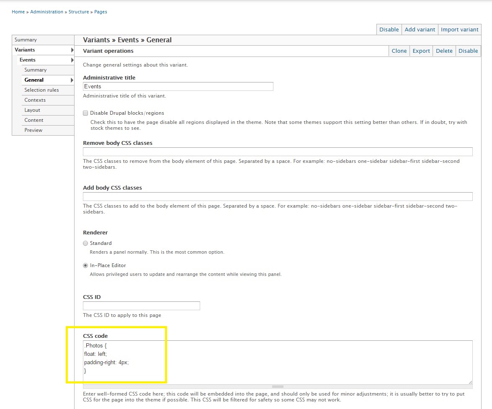The width and height of the screenshot is (492, 409).
Task: Export the Events variant
Action: [x=421, y=51]
